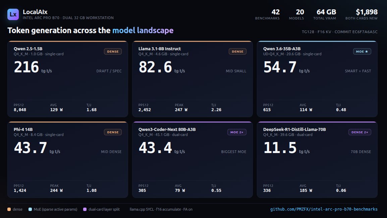Screen dimensions: 387x218
Task: Click the T/J value '1.08'
Action: pyautogui.click(x=91, y=191)
